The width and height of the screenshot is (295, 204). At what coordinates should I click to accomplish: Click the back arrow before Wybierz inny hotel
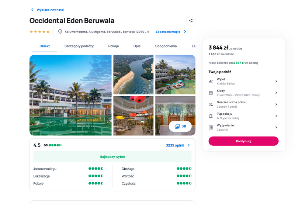click(32, 10)
